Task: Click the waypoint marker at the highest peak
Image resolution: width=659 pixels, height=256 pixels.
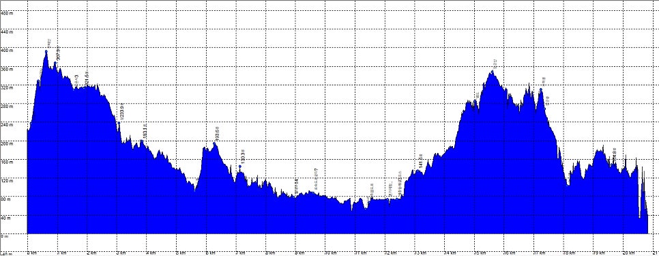Action: click(46, 51)
